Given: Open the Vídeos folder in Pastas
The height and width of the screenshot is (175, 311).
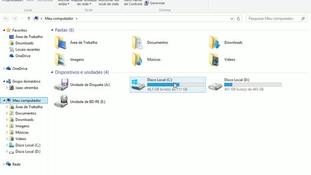Looking at the screenshot, I should click(x=223, y=59).
